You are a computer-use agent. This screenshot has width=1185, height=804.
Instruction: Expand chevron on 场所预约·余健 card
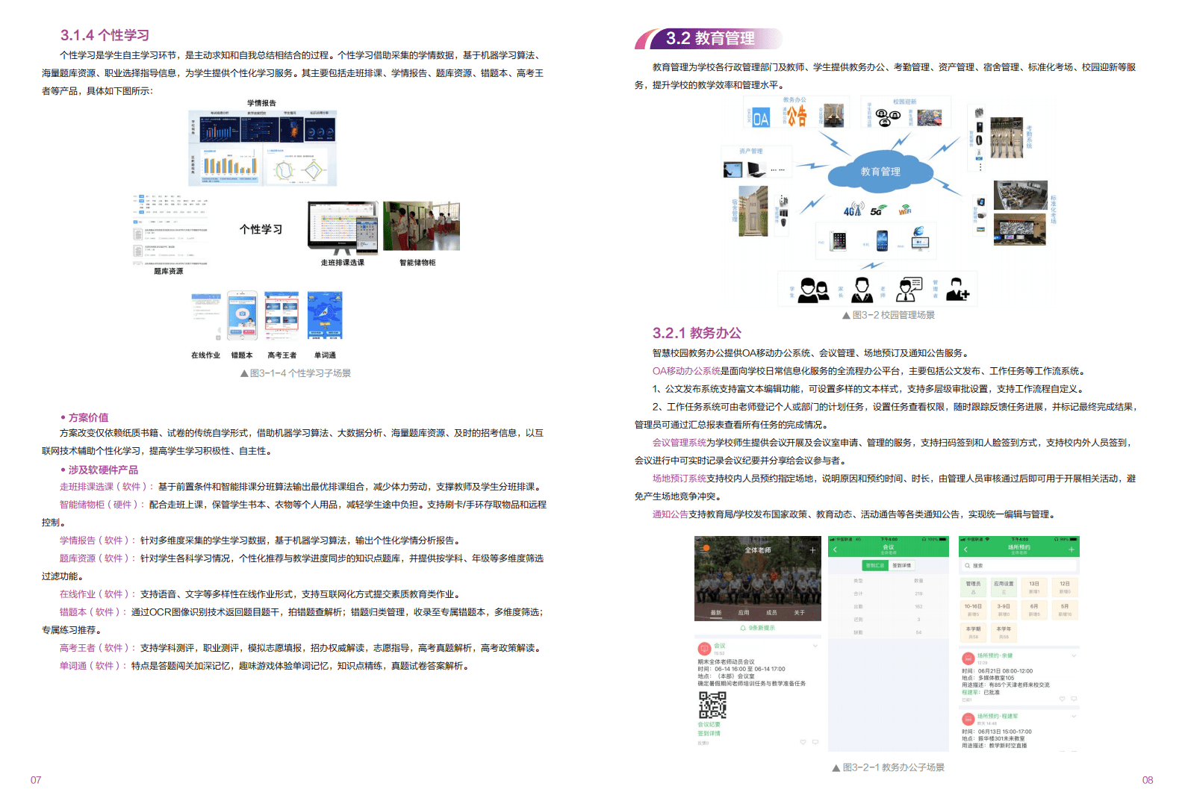pyautogui.click(x=1074, y=655)
